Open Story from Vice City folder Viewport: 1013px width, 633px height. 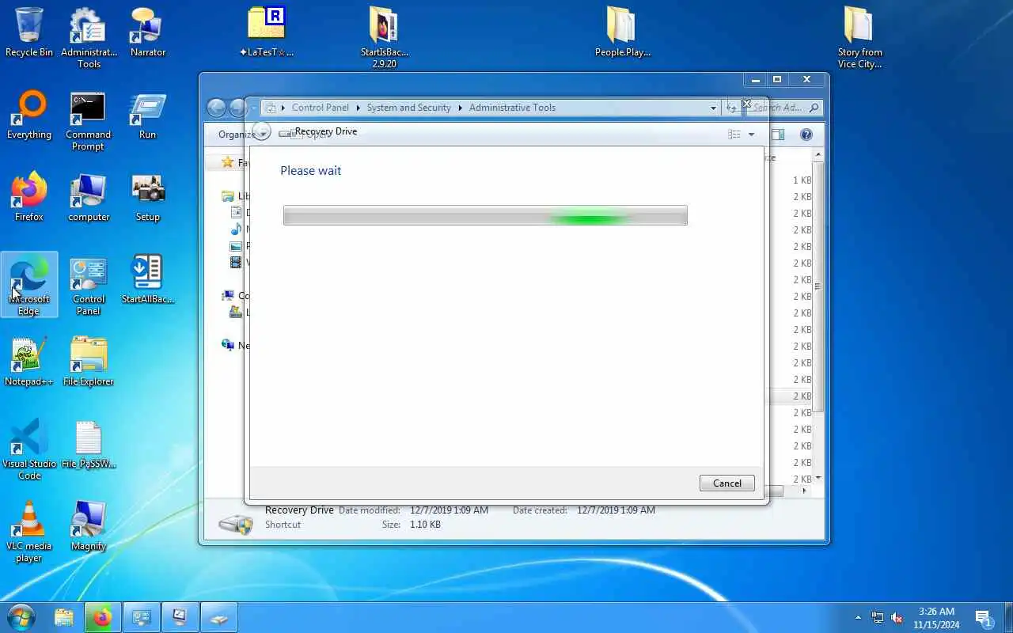click(x=860, y=38)
